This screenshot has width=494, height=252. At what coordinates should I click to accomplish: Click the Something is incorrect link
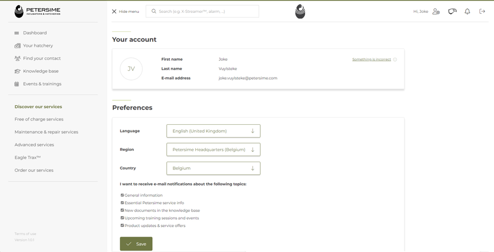pyautogui.click(x=371, y=60)
